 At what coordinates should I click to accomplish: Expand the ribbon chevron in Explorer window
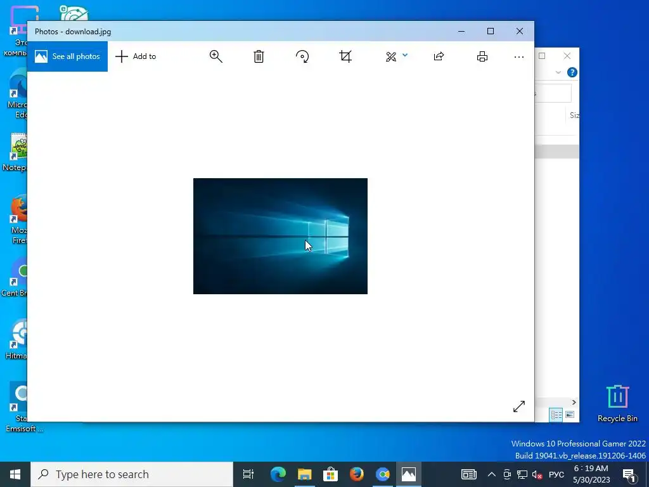pos(558,72)
